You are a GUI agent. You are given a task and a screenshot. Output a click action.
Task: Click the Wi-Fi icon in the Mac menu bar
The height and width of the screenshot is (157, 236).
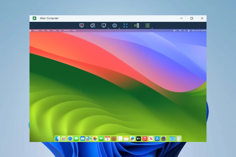180,31
